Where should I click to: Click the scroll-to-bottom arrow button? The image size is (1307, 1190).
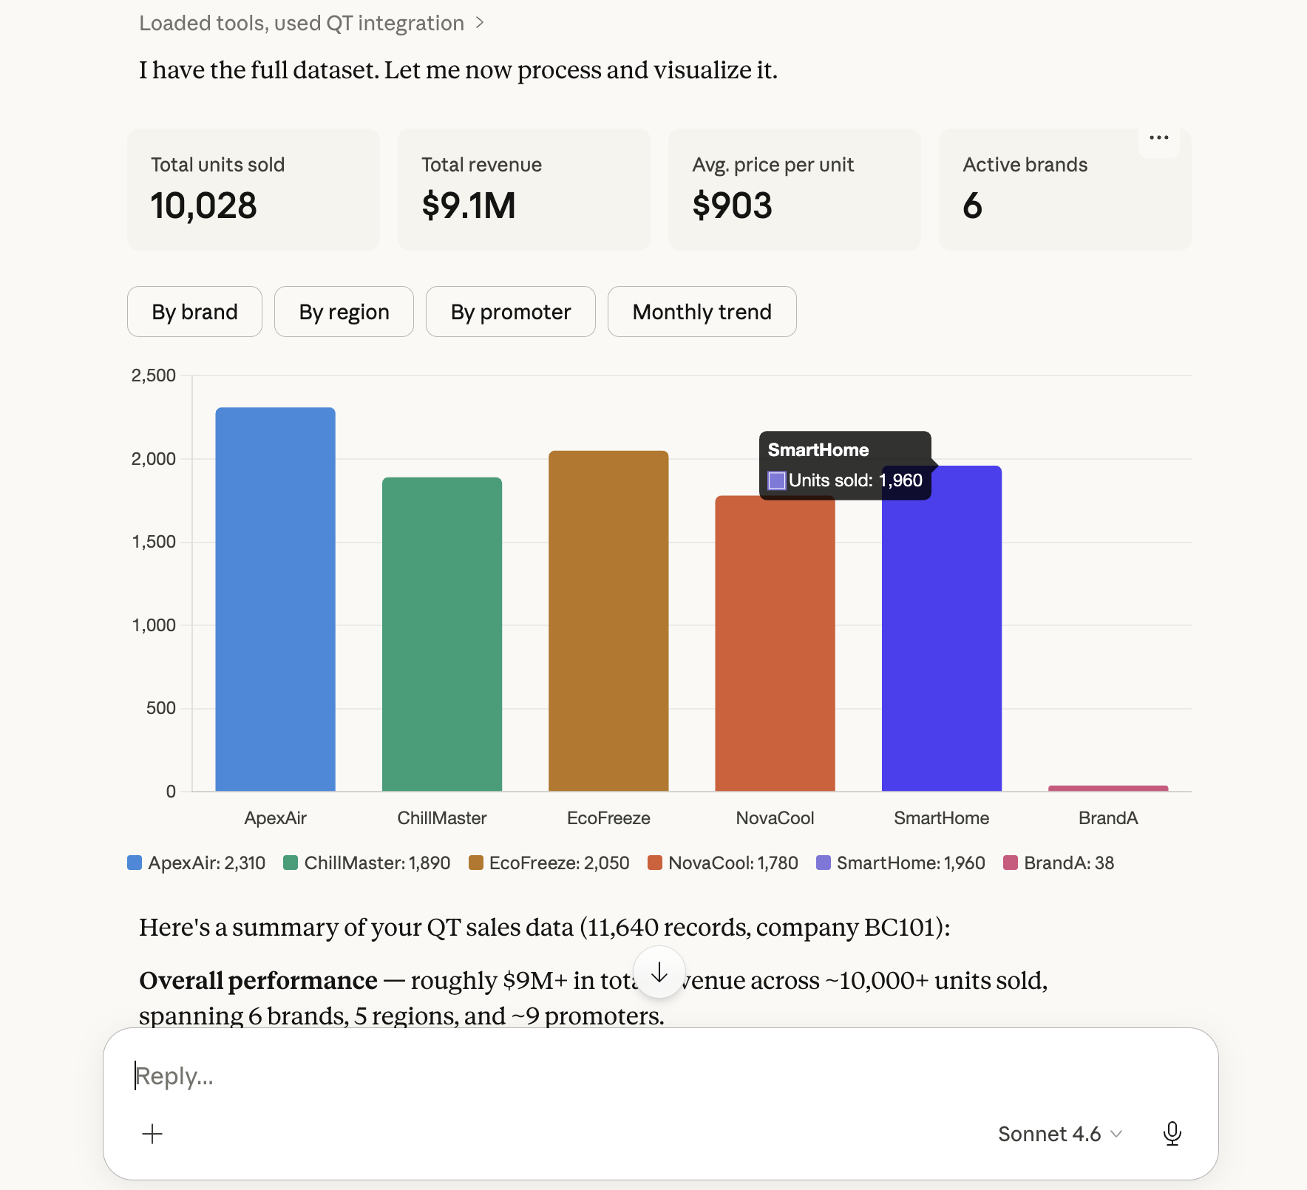coord(659,973)
